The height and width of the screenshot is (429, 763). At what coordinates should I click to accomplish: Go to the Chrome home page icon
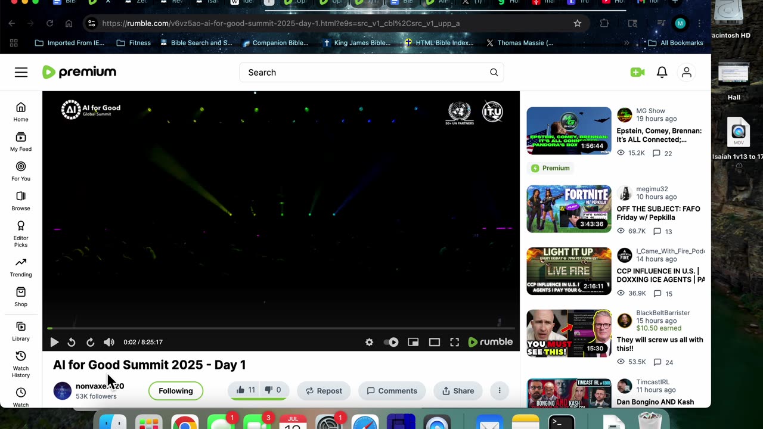click(69, 23)
